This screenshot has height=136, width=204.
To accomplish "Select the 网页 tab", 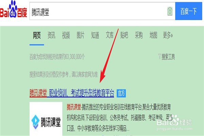I will [x=37, y=35].
